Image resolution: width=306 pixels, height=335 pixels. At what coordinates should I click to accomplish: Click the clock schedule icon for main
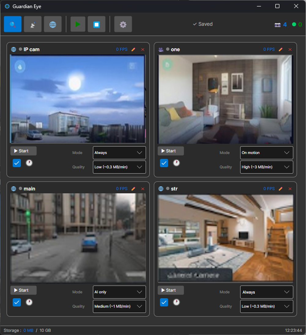(29, 302)
